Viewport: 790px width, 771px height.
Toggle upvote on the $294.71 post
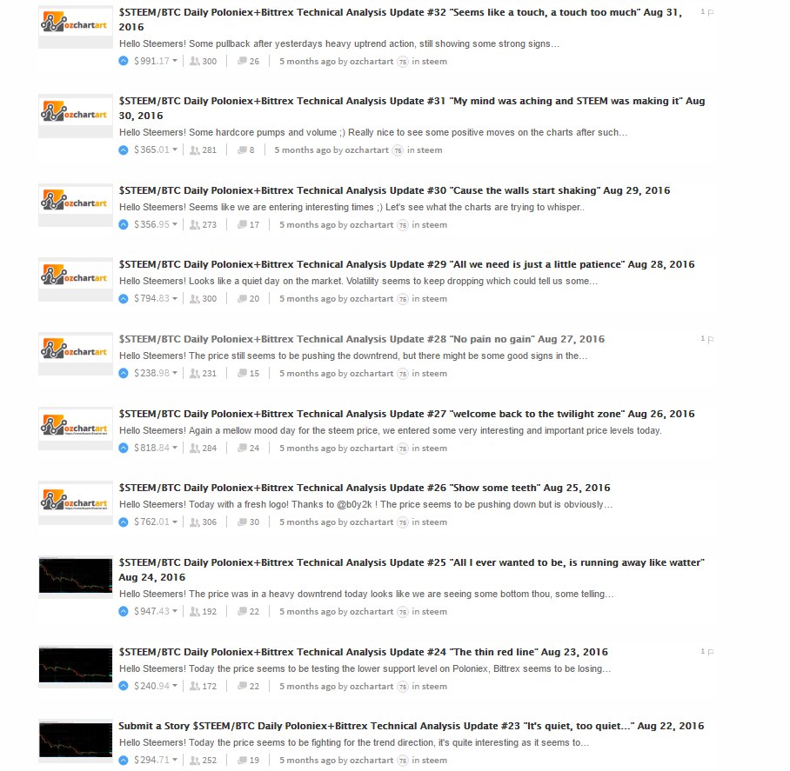pos(124,760)
